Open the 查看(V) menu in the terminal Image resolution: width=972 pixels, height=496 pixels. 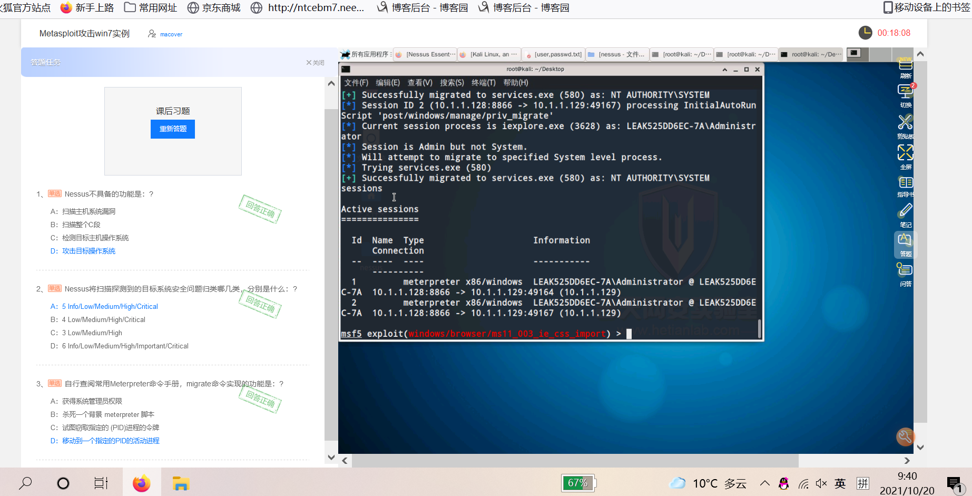pyautogui.click(x=420, y=83)
